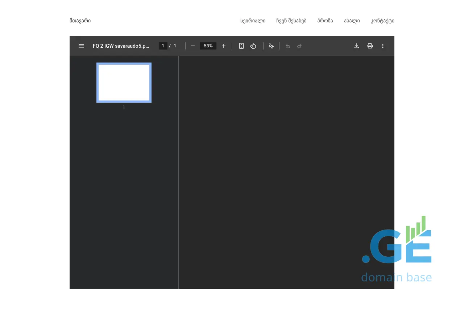Image resolution: width=464 pixels, height=321 pixels.
Task: Select the draw annotation tool
Action: pos(271,46)
